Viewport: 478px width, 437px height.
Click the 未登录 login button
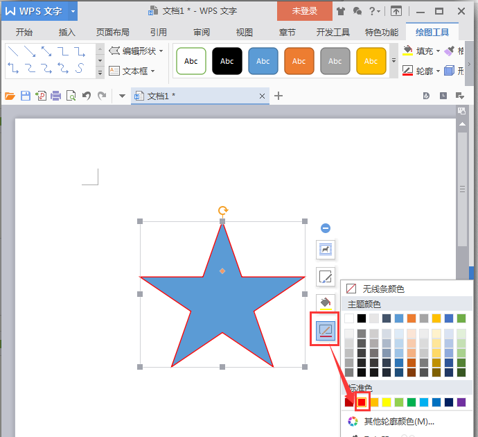(305, 11)
